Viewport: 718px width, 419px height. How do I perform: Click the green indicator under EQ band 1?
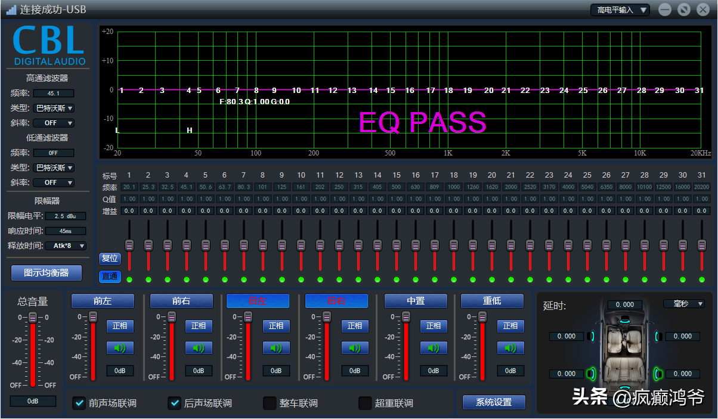click(x=129, y=280)
